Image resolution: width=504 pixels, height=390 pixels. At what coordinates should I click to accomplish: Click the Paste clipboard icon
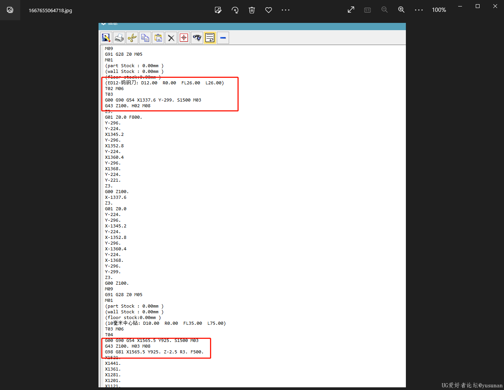(x=158, y=38)
